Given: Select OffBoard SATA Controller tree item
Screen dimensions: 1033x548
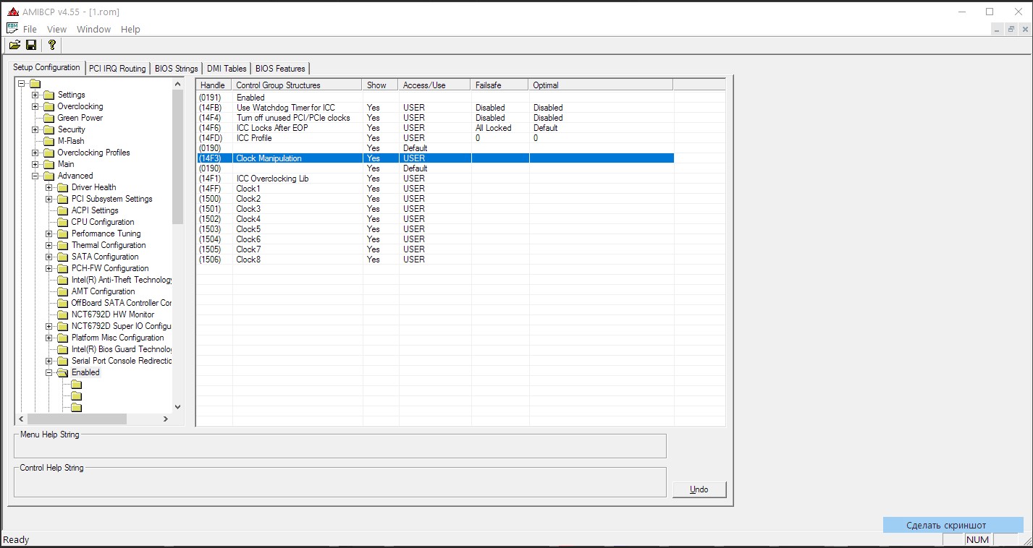Looking at the screenshot, I should (x=122, y=303).
